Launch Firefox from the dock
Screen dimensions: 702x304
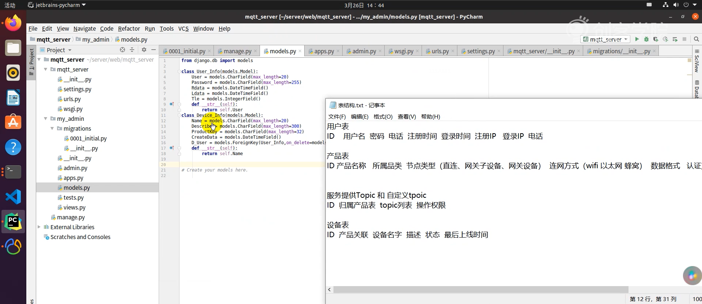click(x=13, y=23)
